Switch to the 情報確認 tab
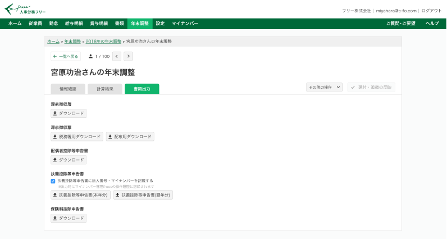The height and width of the screenshot is (239, 447). click(x=67, y=89)
